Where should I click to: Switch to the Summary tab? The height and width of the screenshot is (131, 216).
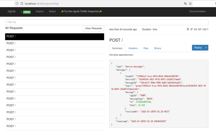[117, 48]
